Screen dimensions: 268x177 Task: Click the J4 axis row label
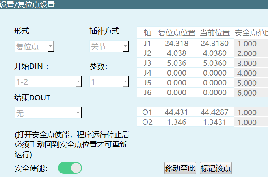147,73
